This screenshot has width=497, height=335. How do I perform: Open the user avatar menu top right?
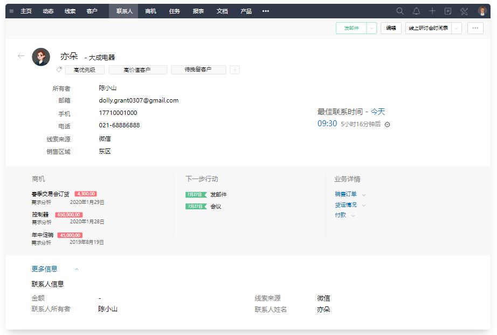click(481, 11)
